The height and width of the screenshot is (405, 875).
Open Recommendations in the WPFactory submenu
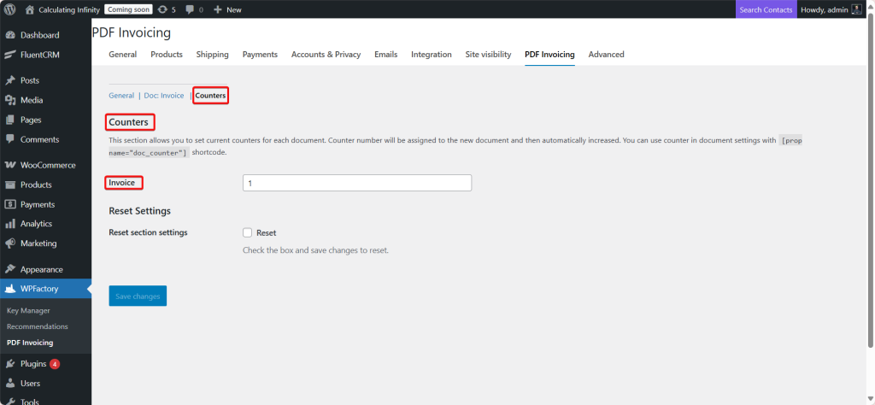(38, 326)
